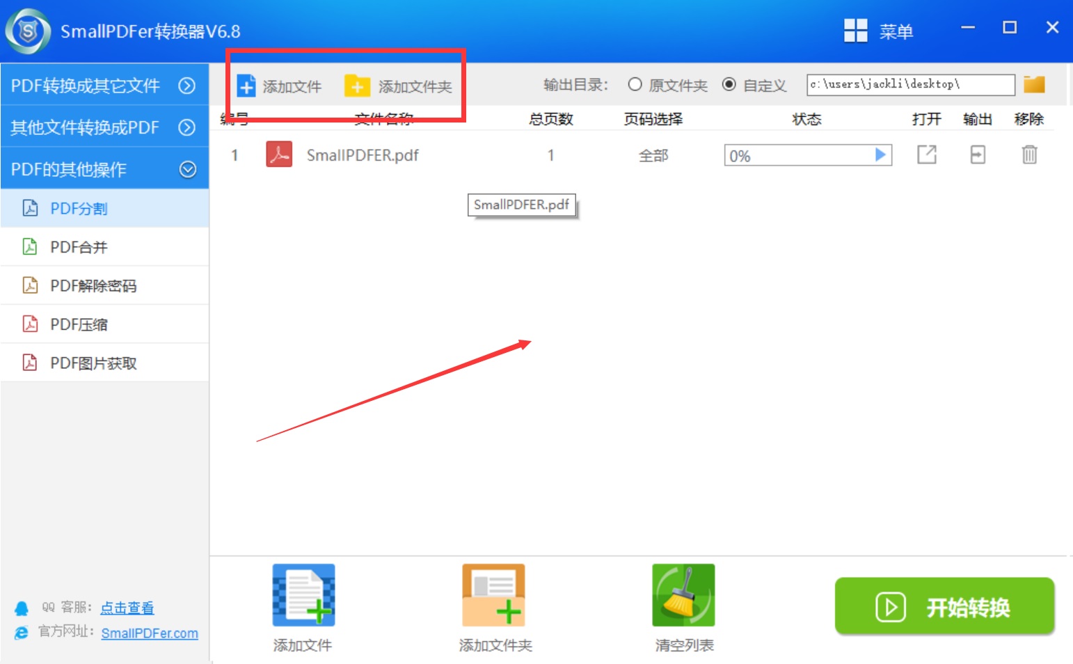The width and height of the screenshot is (1073, 664).
Task: Click the 总页数 column header
Action: [x=551, y=119]
